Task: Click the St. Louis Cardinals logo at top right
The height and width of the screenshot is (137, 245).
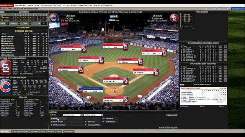Action: 174,18
